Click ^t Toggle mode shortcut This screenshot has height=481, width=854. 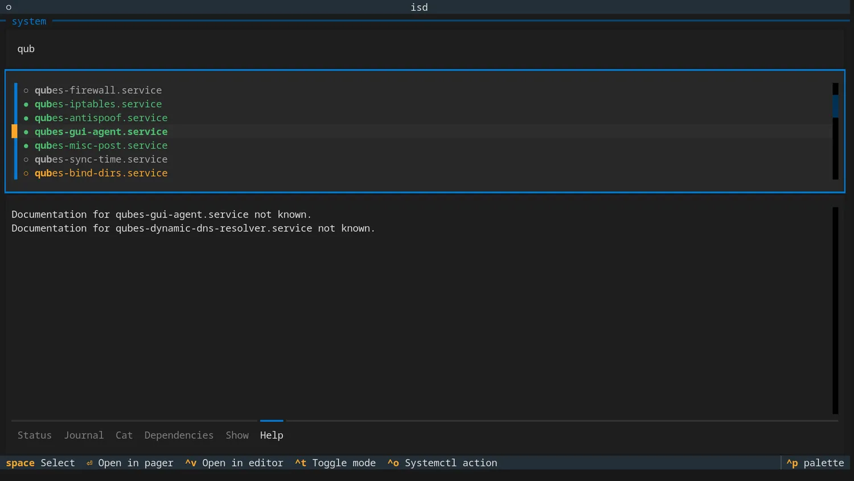[335, 463]
